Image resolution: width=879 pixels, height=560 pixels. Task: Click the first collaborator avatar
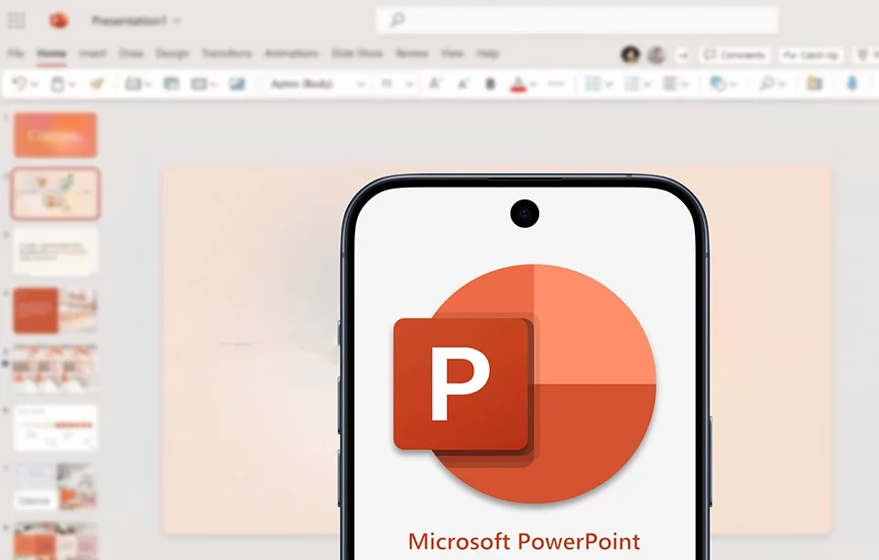(631, 55)
